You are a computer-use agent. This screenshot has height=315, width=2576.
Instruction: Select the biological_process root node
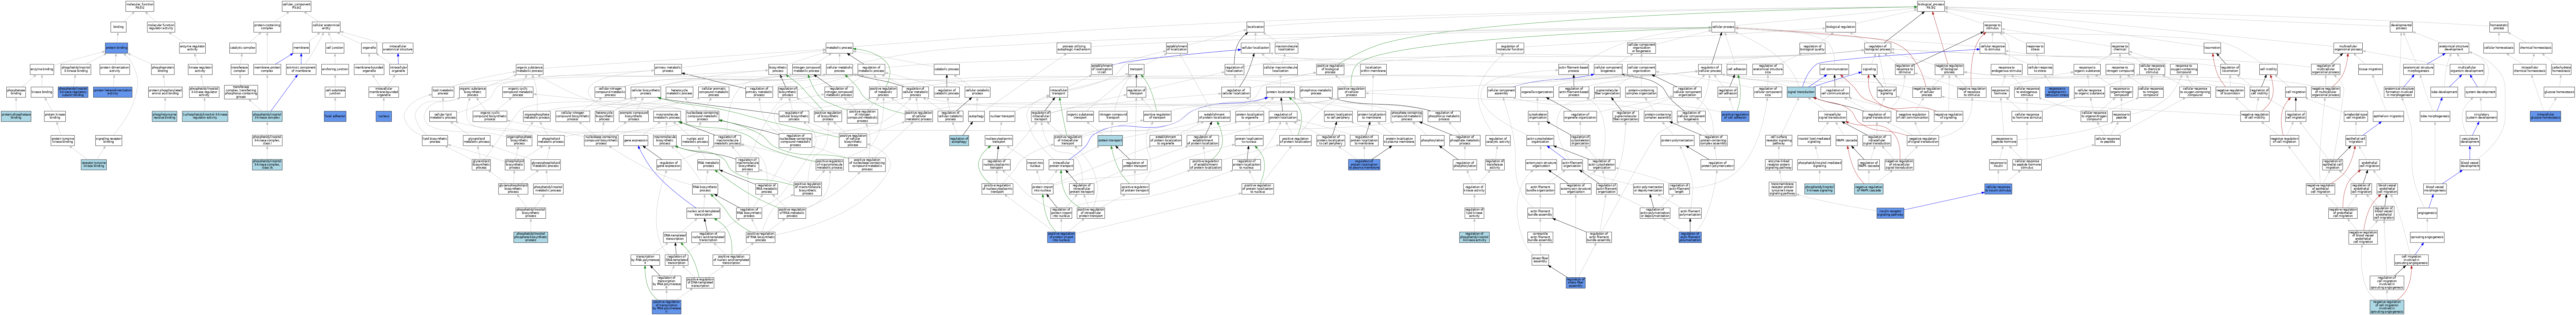pyautogui.click(x=1931, y=6)
